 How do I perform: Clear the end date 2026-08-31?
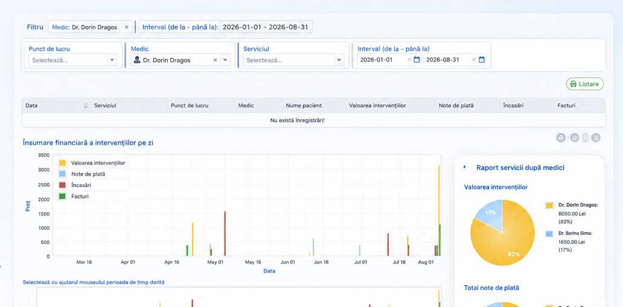(x=474, y=60)
